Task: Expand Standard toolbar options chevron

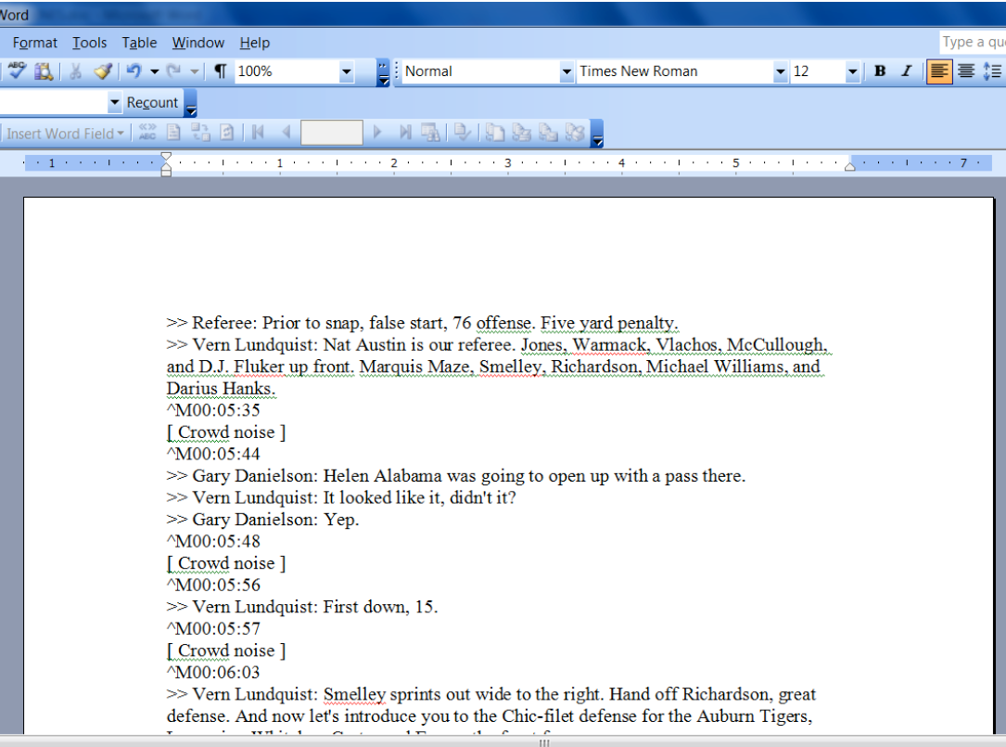Action: pos(383,72)
